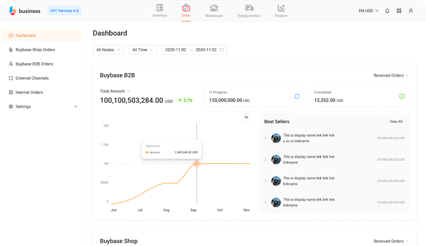Screen dimensions: 426x246
Task: Open the Transportation truck icon
Action: (249, 8)
